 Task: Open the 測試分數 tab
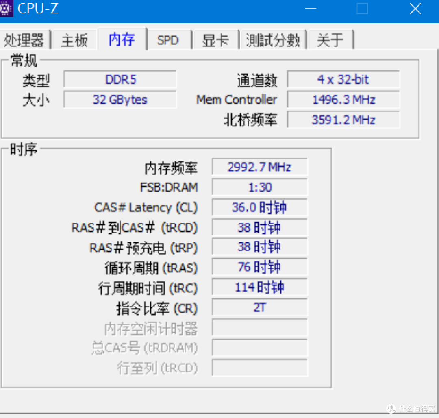pyautogui.click(x=273, y=40)
